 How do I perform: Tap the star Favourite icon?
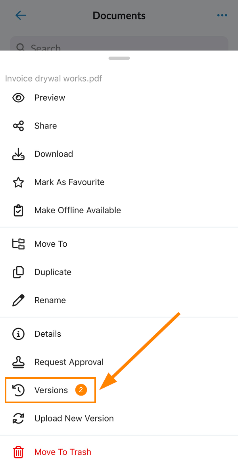pos(19,182)
